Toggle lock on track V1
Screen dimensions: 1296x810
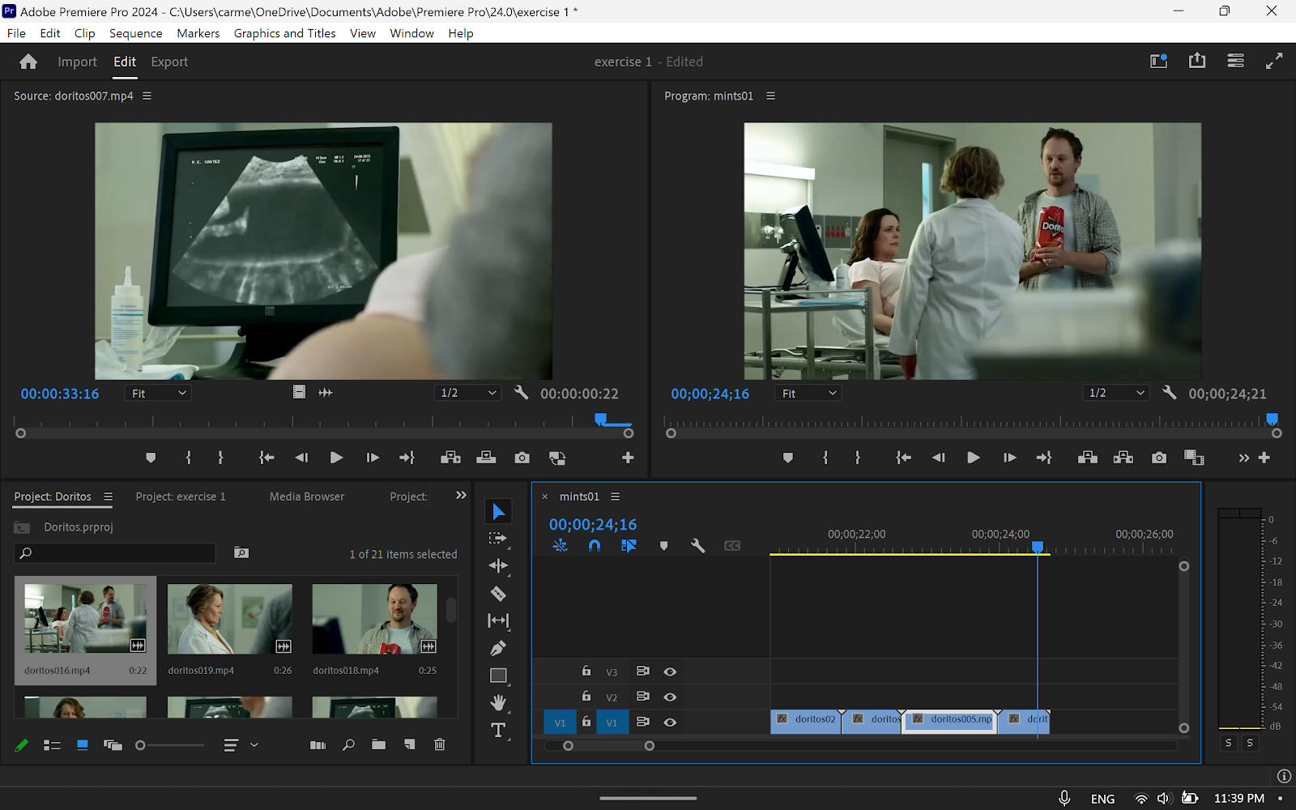point(586,721)
